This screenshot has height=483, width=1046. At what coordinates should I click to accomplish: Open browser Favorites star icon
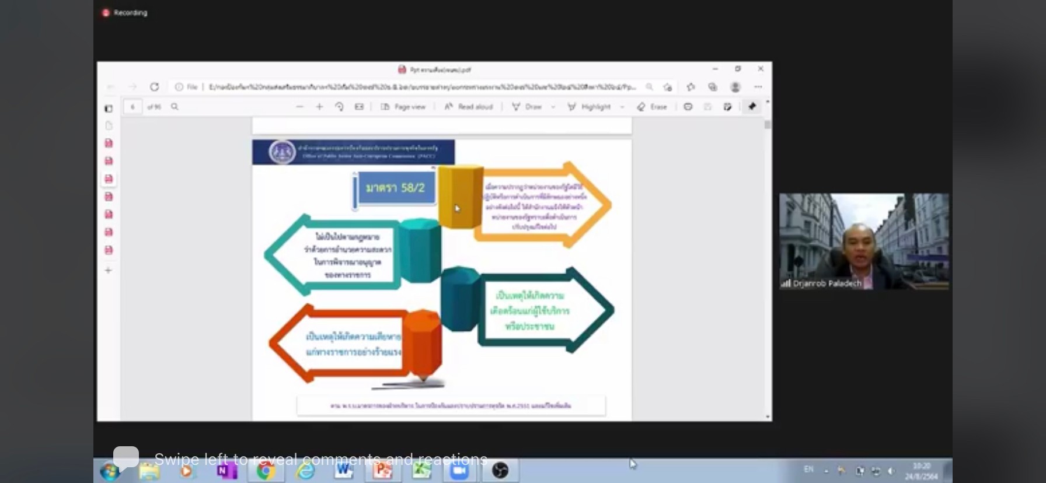coord(691,87)
